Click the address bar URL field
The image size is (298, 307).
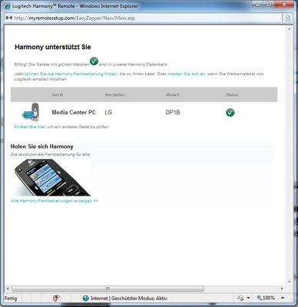coord(144,18)
